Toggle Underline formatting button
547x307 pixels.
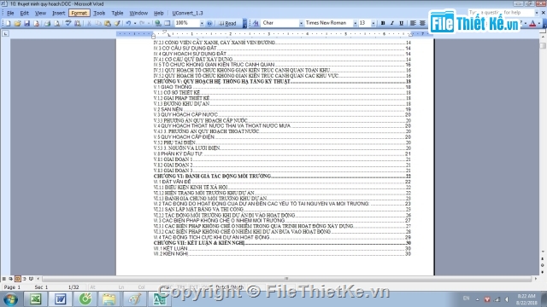click(x=401, y=23)
